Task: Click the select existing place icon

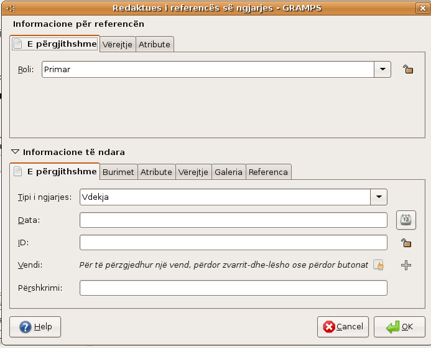Action: pyautogui.click(x=379, y=265)
